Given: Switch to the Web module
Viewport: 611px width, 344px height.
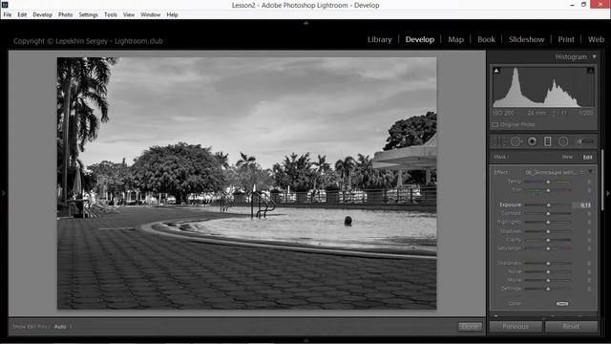Looking at the screenshot, I should click(596, 39).
